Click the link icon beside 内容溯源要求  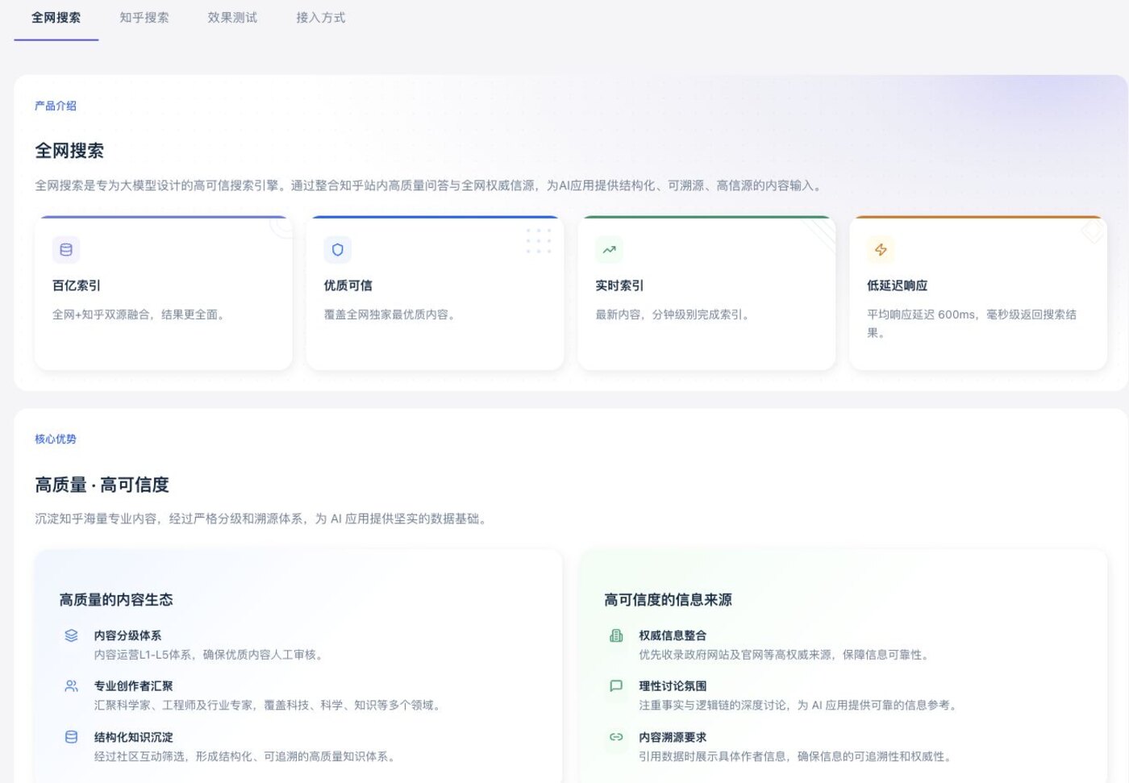pos(616,737)
